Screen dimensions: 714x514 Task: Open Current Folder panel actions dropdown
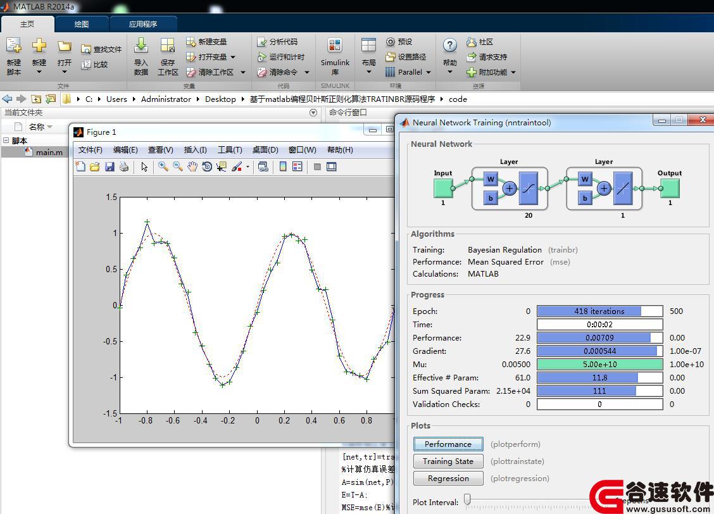[313, 113]
